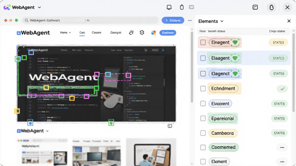Close the Elements panel

(289, 21)
